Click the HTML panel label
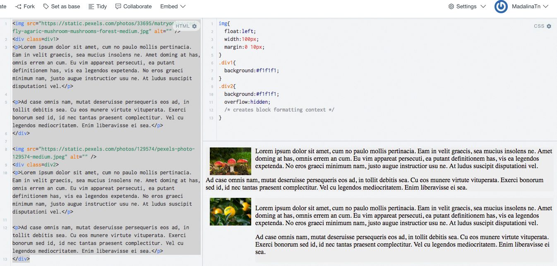Viewport: 557px width, 266px height. tap(183, 26)
